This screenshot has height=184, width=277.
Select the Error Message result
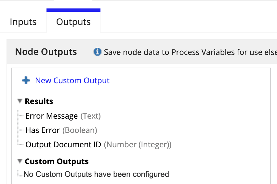tap(52, 116)
